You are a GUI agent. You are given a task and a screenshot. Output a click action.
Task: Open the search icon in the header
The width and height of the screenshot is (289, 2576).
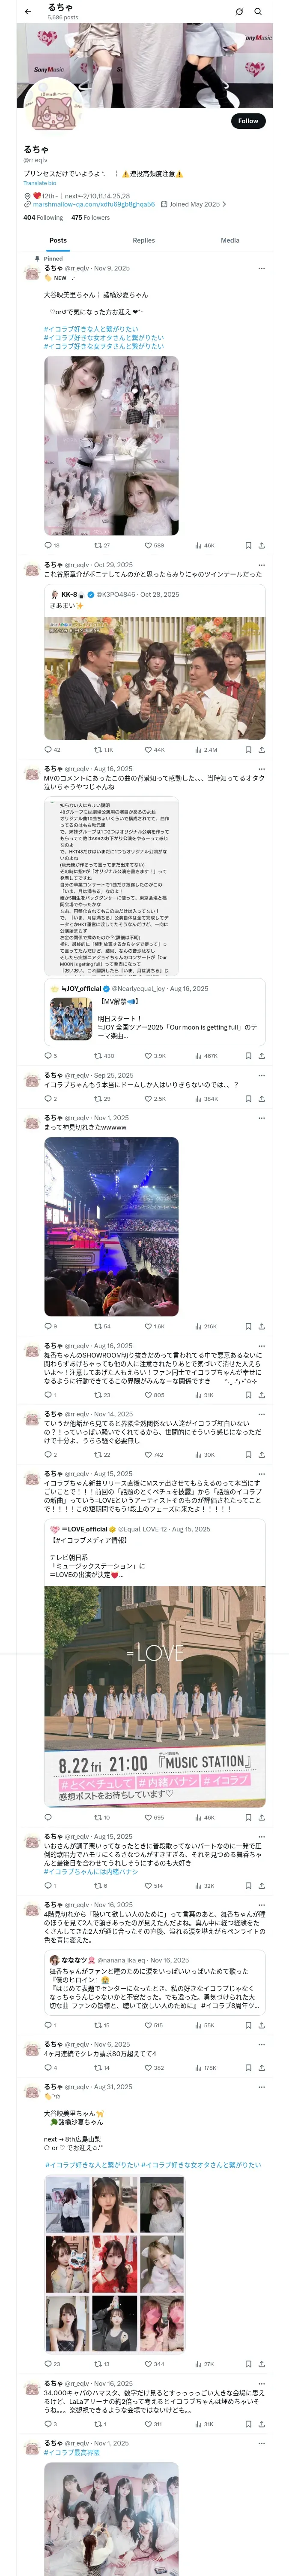click(x=258, y=12)
